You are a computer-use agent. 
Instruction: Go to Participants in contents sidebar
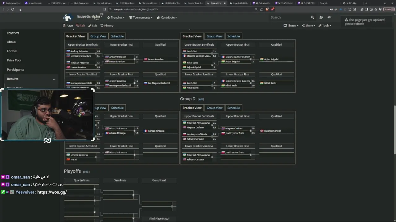(15, 70)
